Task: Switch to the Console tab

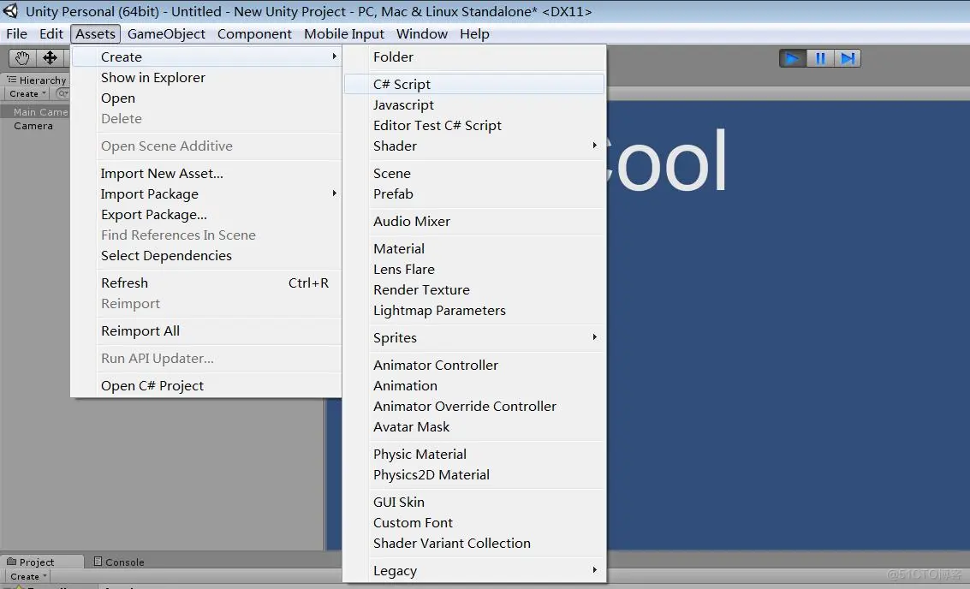Action: [119, 562]
